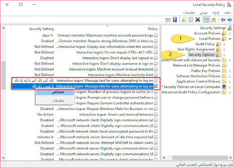This screenshot has height=168, width=234.
Task: Open the إجراء menu
Action: coord(216,12)
